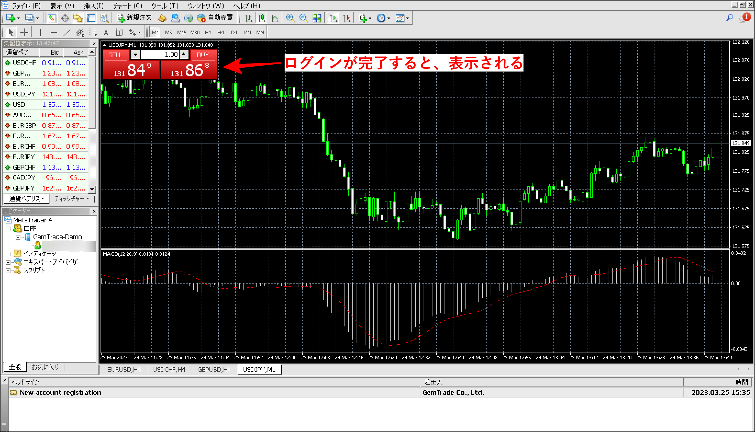This screenshot has height=432, width=755.
Task: Open the 表示 (V) menu
Action: pos(62,6)
